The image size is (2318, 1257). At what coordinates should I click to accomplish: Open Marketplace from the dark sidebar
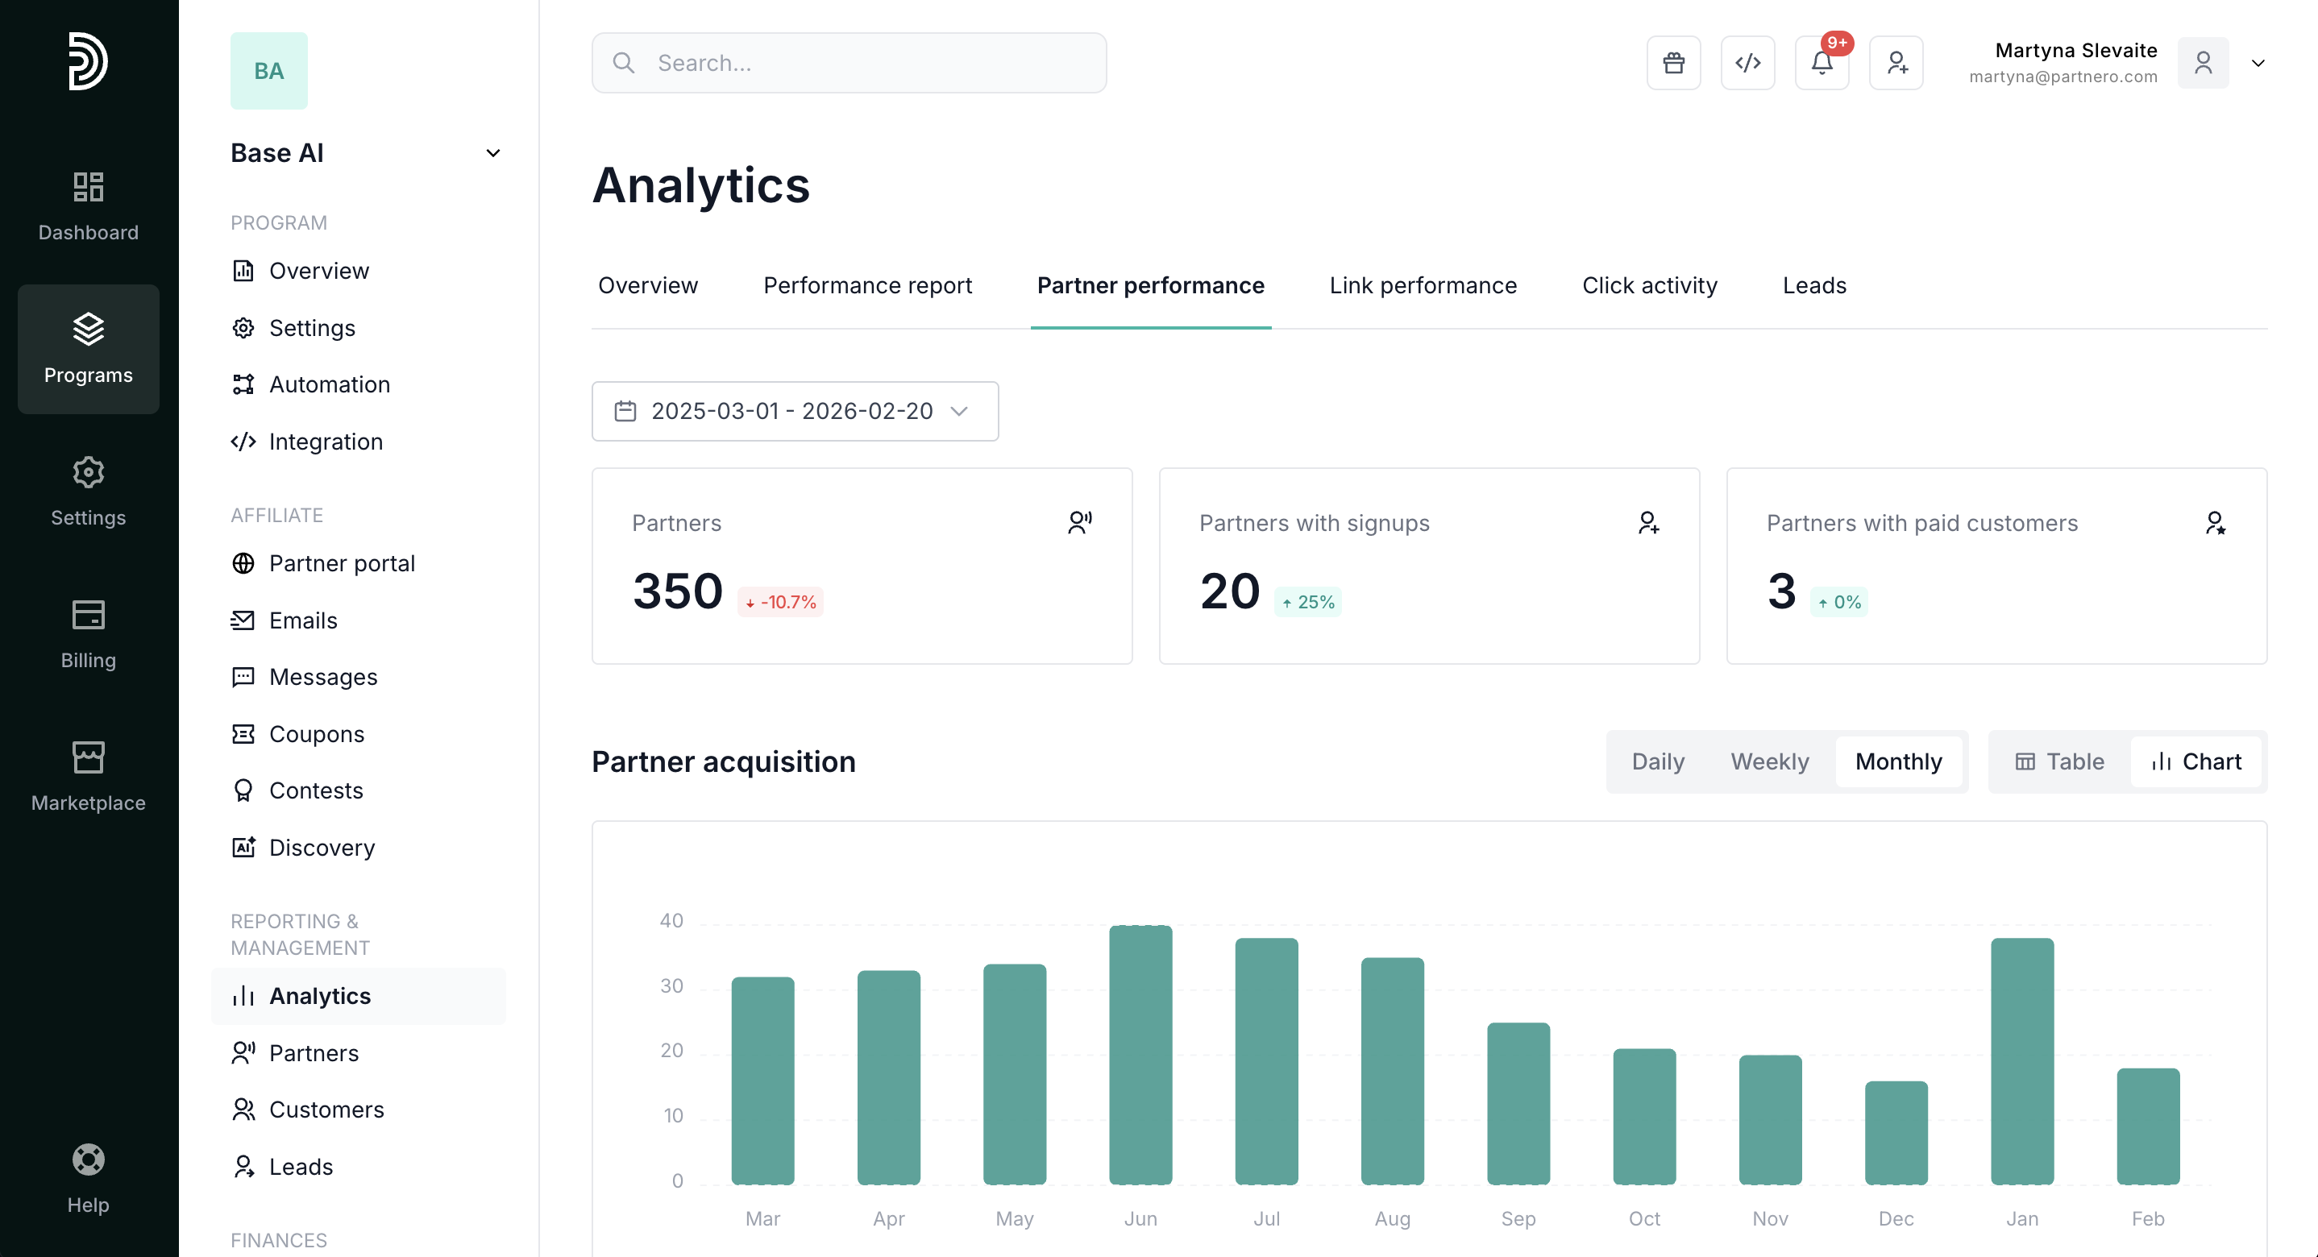[x=88, y=777]
